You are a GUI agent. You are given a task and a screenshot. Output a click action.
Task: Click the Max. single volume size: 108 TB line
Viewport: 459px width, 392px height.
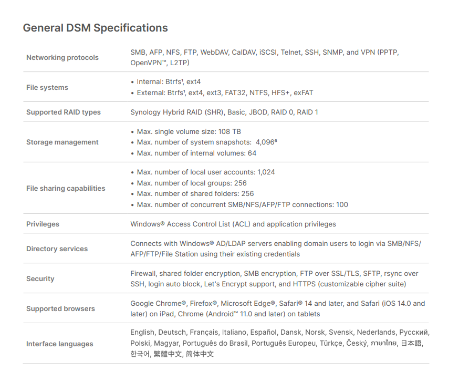click(189, 131)
